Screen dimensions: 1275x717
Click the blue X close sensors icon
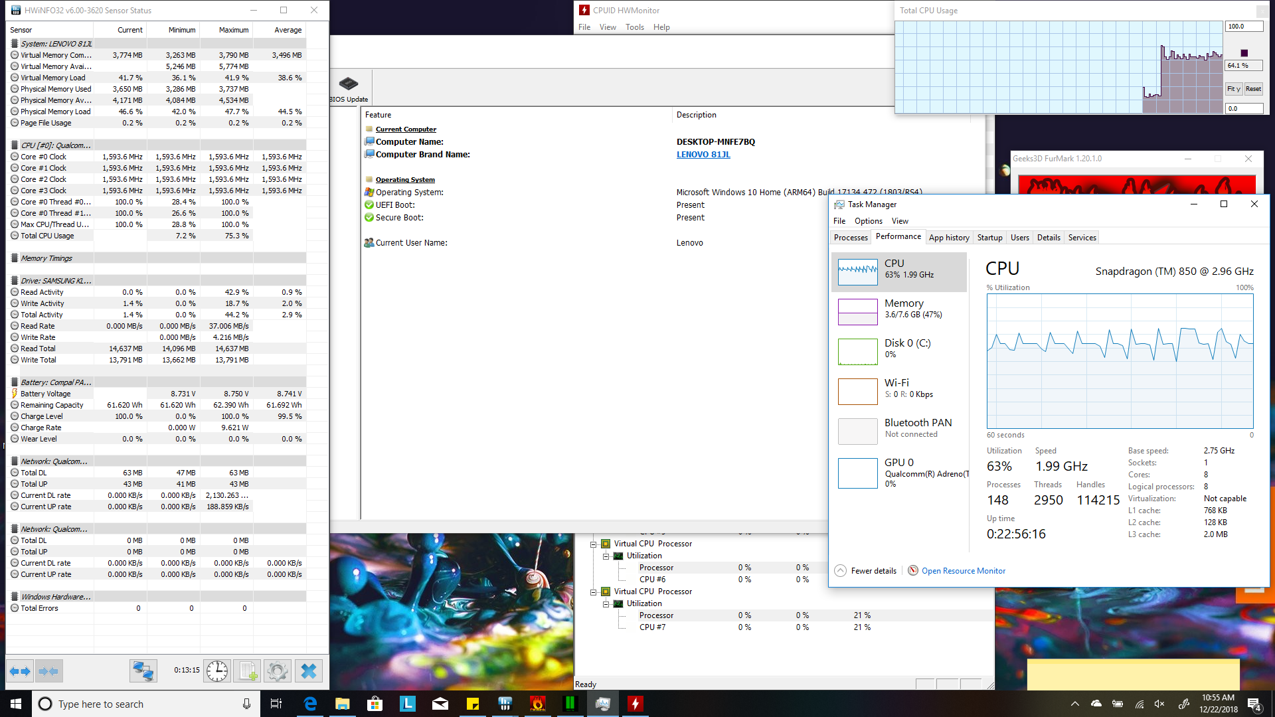(x=308, y=671)
